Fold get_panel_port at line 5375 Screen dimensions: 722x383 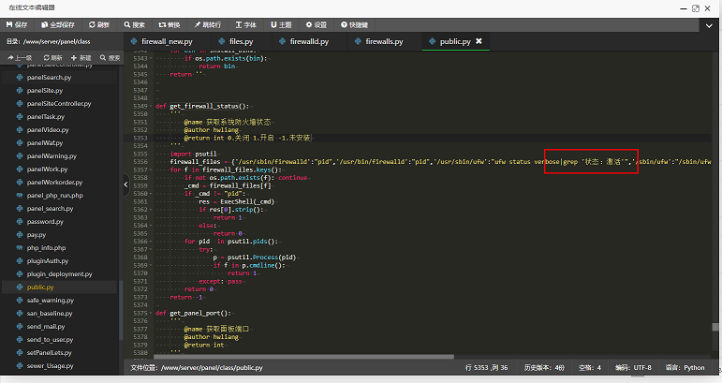[151, 313]
